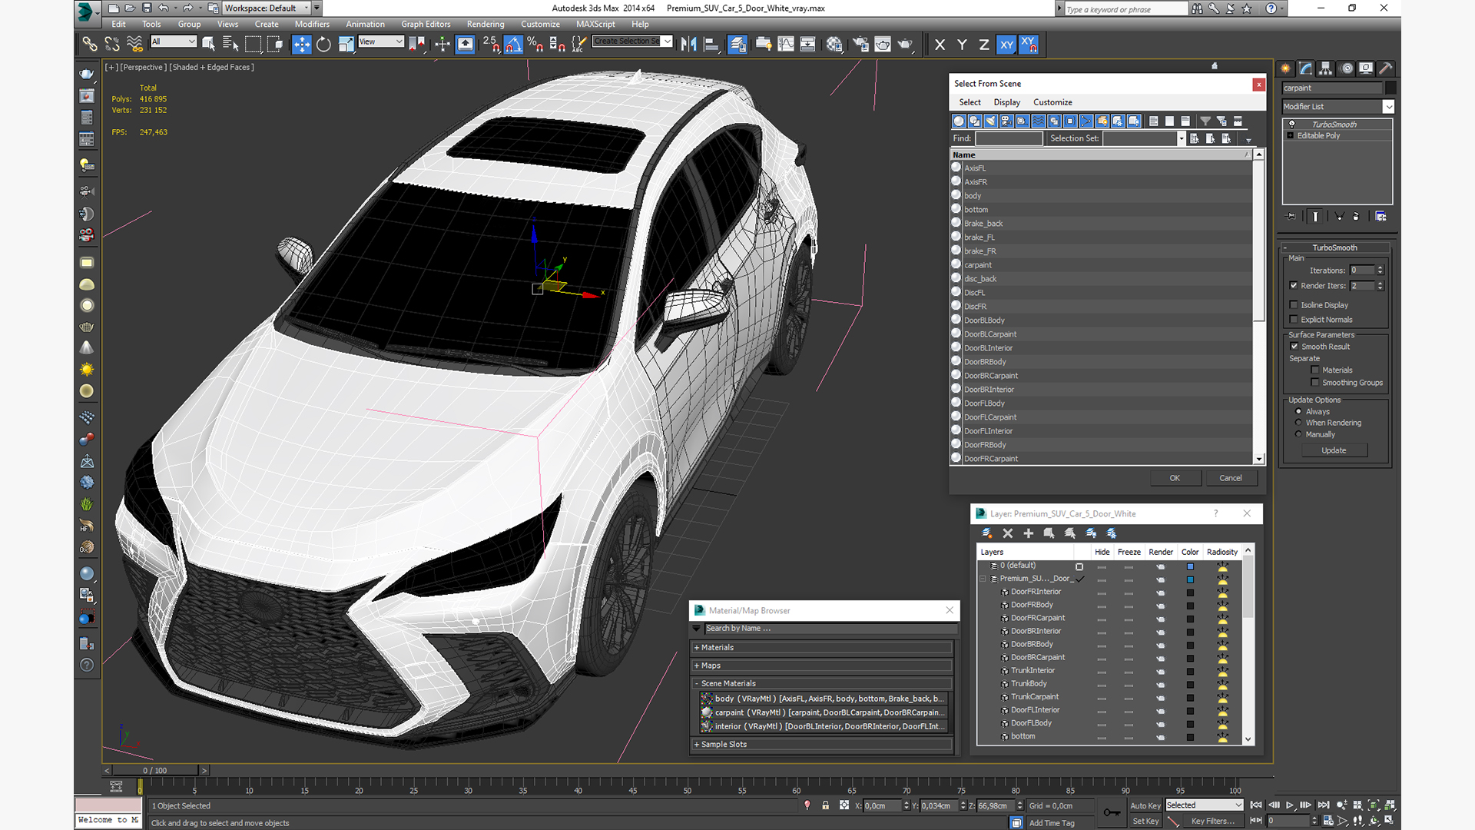This screenshot has height=830, width=1475.
Task: Open Display menu in Select From Scene
Action: [1006, 102]
